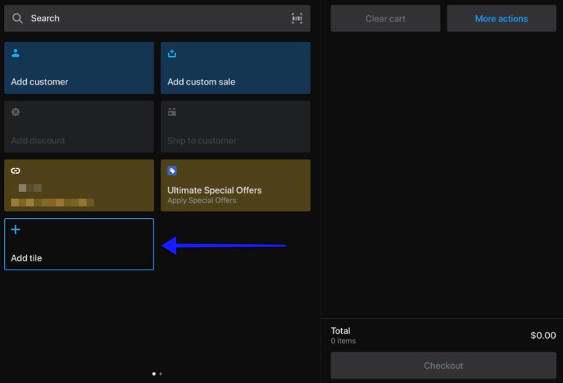
Task: Click the plus icon on Add tile
Action: pyautogui.click(x=15, y=229)
